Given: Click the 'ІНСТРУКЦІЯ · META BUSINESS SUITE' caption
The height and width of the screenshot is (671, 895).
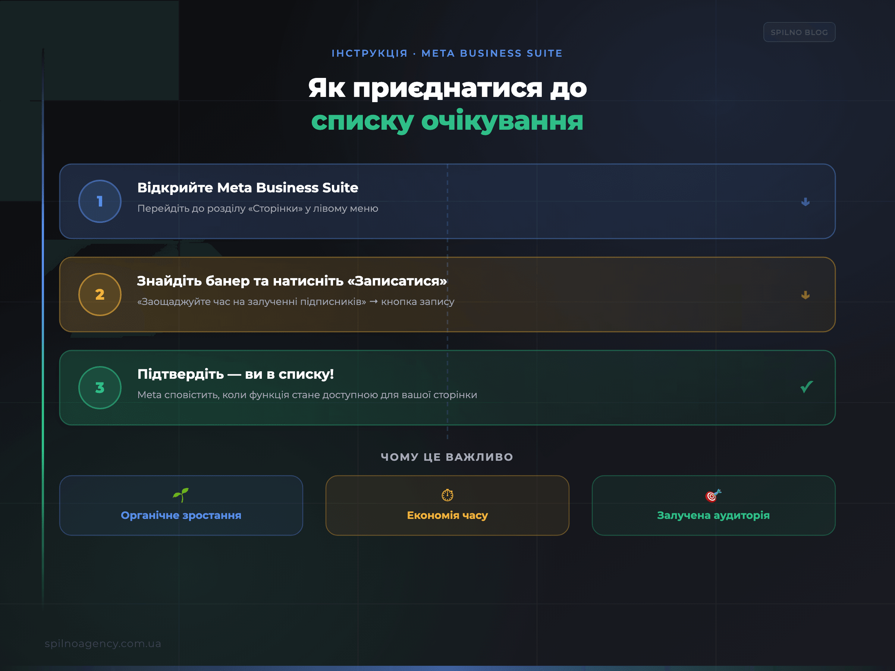Looking at the screenshot, I should coord(447,53).
